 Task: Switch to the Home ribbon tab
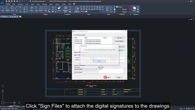click(x=8, y=4)
